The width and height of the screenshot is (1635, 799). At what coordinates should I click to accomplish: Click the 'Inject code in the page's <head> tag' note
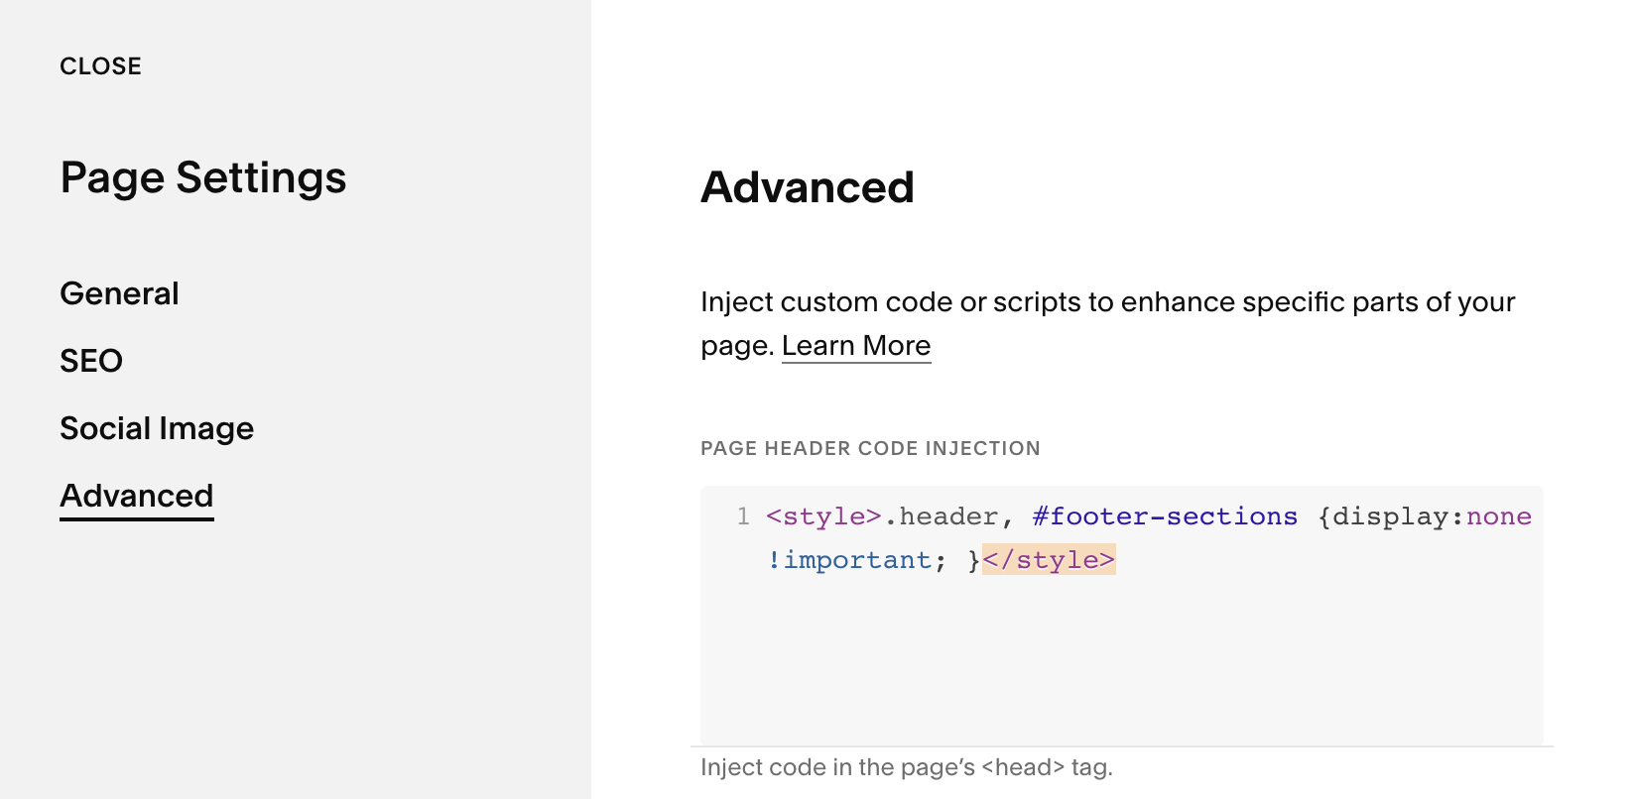(907, 767)
